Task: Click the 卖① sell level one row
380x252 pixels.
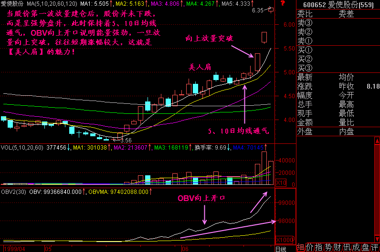Action: 305,40
